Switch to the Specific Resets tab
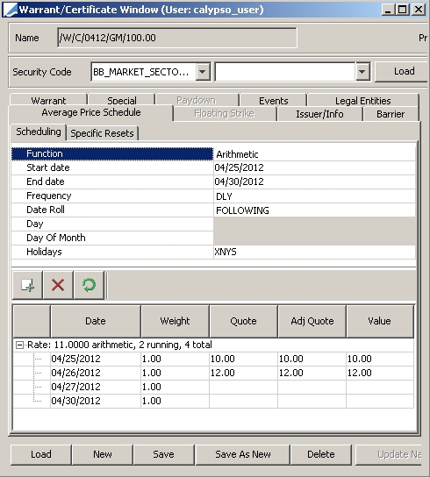 click(103, 133)
